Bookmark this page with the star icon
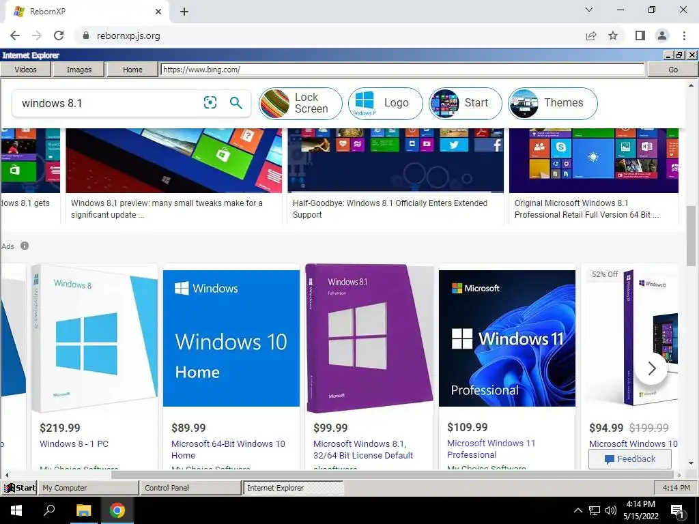The image size is (699, 524). 613,35
